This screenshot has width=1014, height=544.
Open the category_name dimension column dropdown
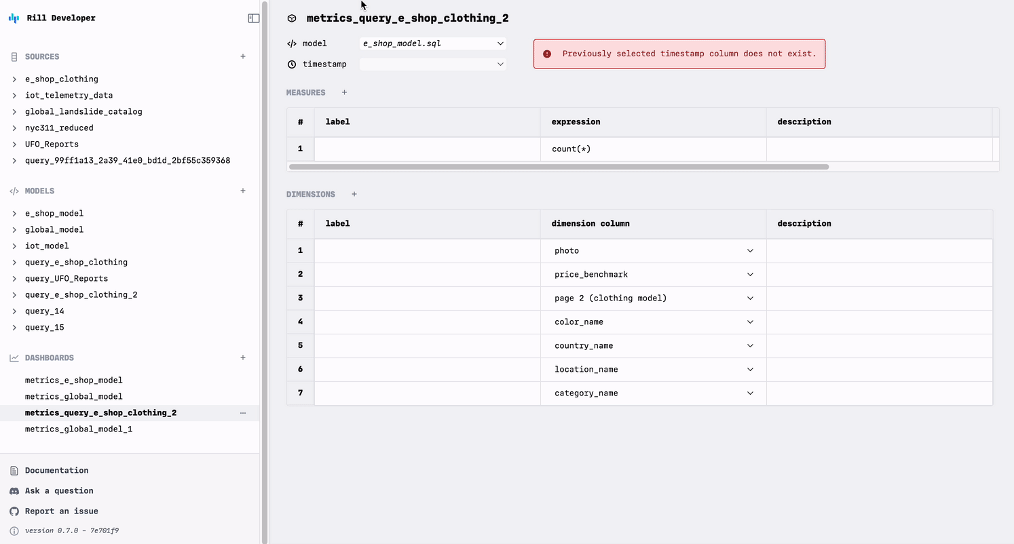tap(654, 393)
